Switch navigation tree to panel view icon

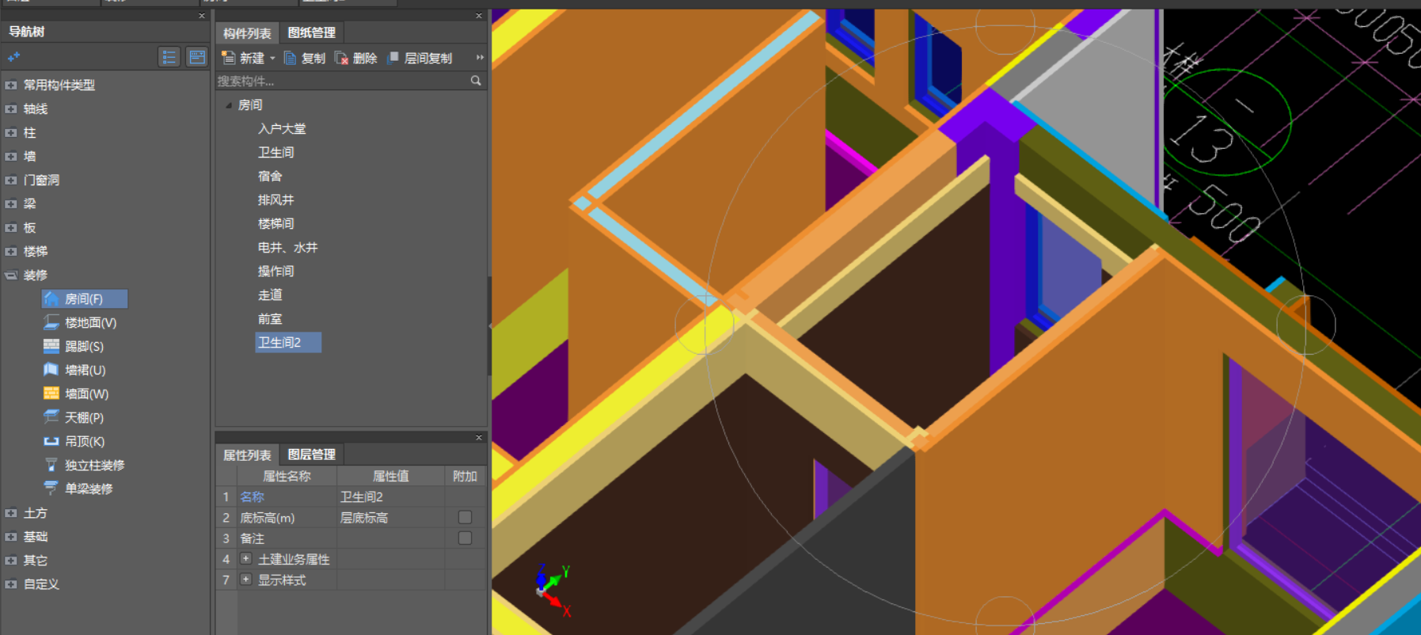[x=196, y=57]
